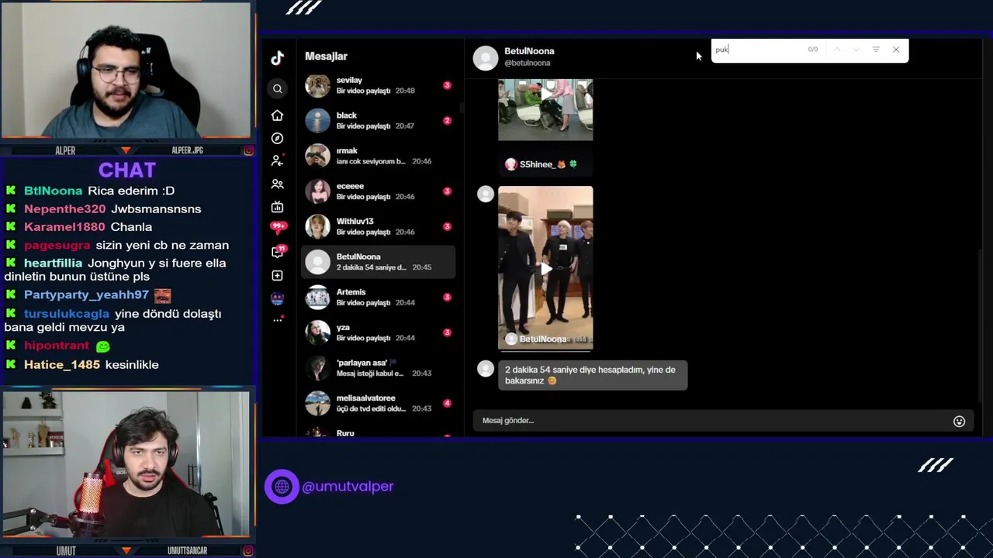Image resolution: width=993 pixels, height=558 pixels.
Task: Open the eceeee conversation
Action: pos(379,191)
